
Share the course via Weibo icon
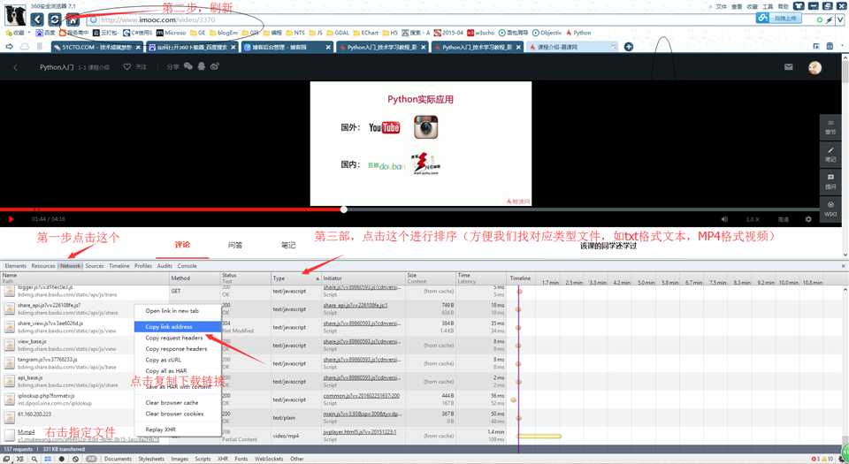tap(214, 66)
